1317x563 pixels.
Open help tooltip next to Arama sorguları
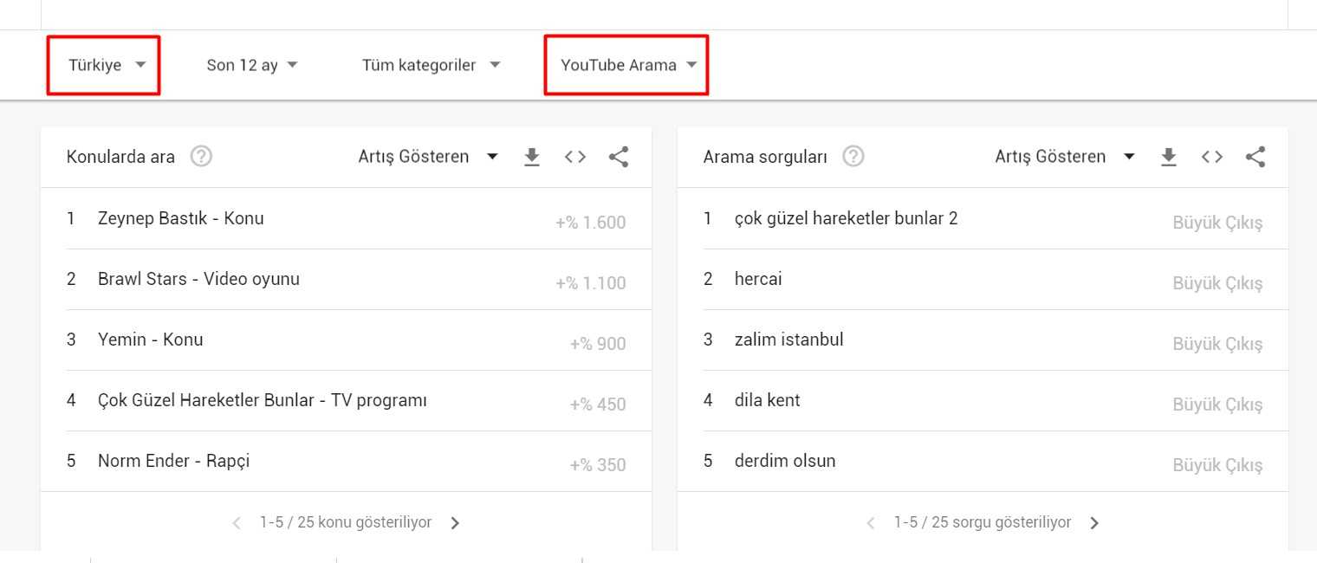(x=853, y=156)
